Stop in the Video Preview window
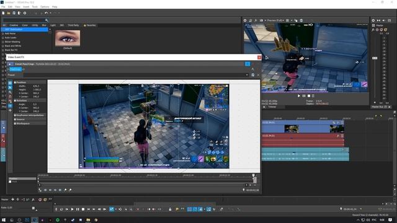Image resolution: width=397 pixels, height=223 pixels. (x=309, y=96)
